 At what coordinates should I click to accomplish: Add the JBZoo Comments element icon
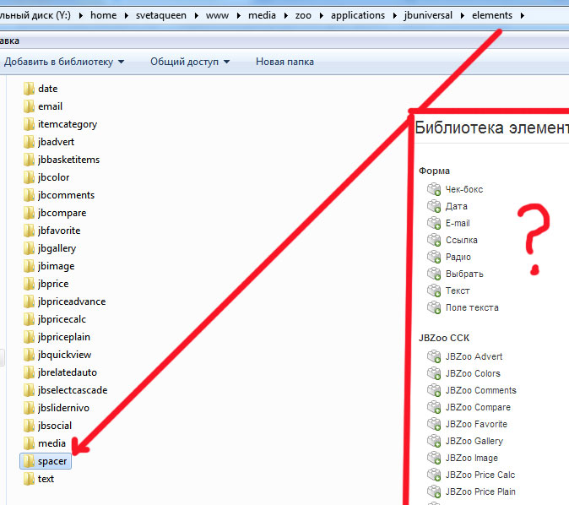[x=434, y=390]
